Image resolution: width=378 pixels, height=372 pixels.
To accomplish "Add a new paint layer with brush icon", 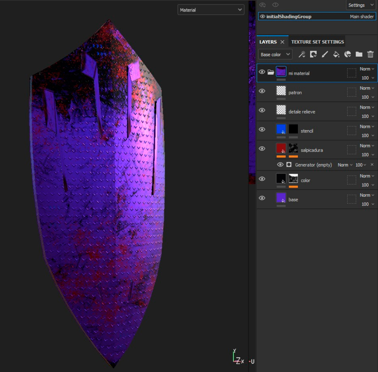I will coord(325,54).
